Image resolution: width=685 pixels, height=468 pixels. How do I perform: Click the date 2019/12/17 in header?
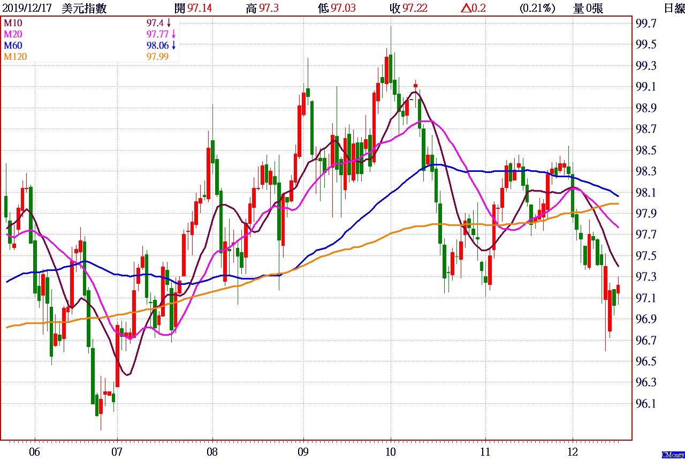(27, 8)
